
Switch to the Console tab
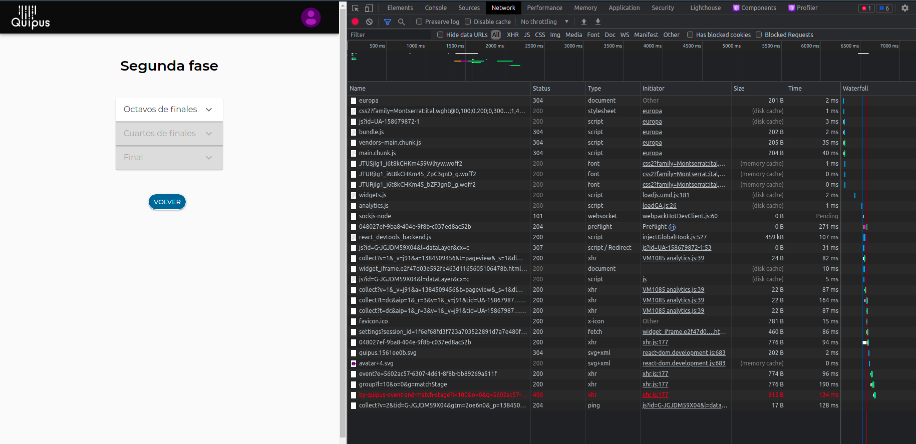(435, 8)
